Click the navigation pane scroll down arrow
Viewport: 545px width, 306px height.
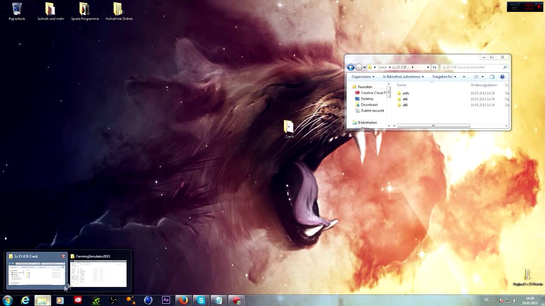click(x=389, y=126)
